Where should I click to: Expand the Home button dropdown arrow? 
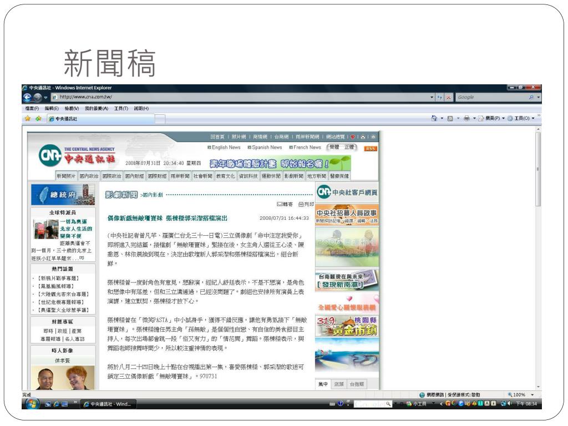[x=442, y=119]
